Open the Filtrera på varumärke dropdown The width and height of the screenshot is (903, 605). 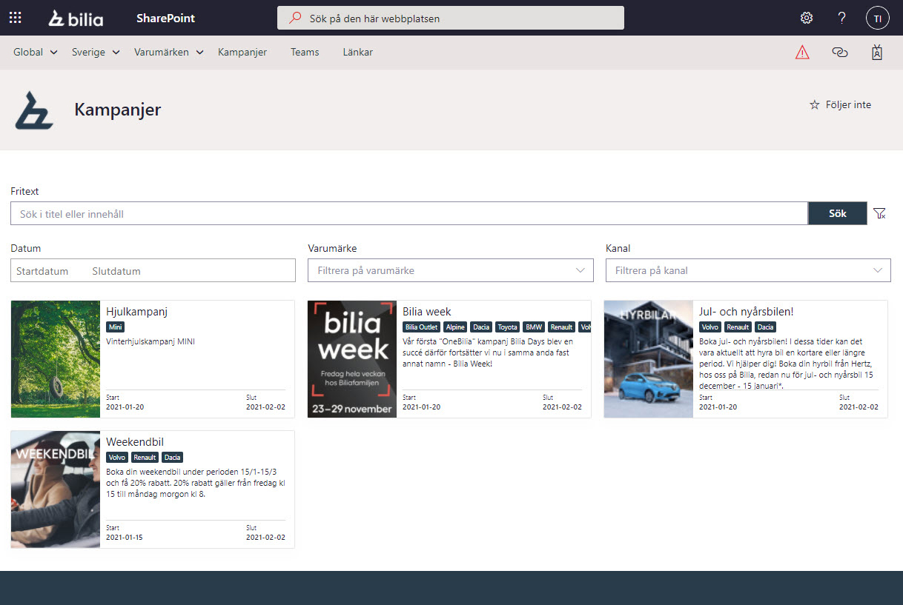pos(451,270)
